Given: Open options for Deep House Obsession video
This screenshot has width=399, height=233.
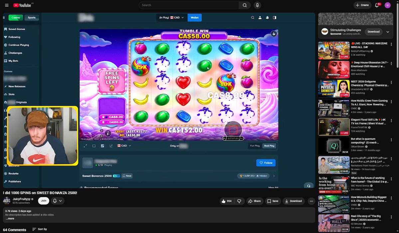Looking at the screenshot, I should click(391, 63).
